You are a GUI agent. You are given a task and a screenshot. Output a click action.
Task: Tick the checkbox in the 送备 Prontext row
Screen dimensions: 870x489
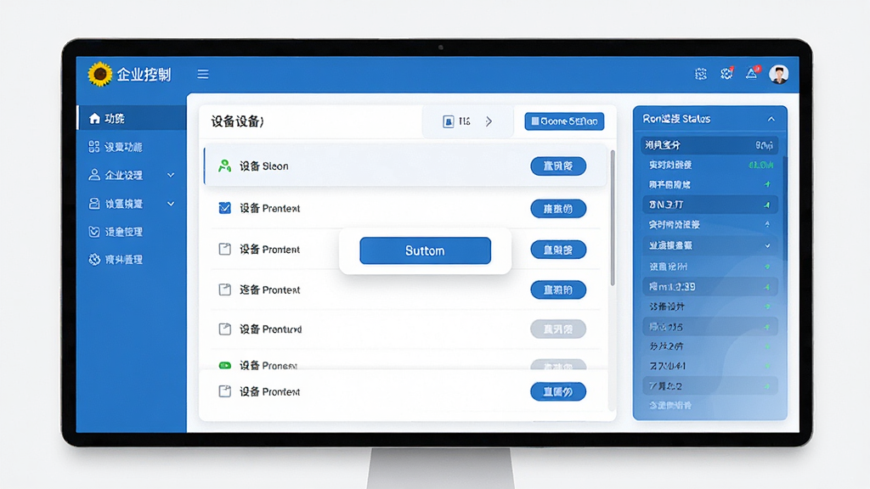tap(224, 289)
